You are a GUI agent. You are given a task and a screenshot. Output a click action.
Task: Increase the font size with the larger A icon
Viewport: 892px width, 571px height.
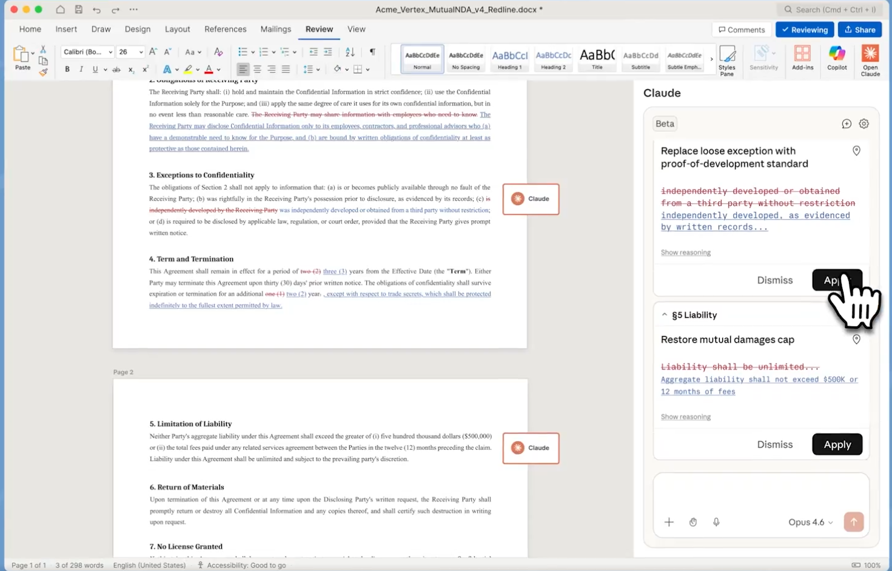(x=153, y=52)
